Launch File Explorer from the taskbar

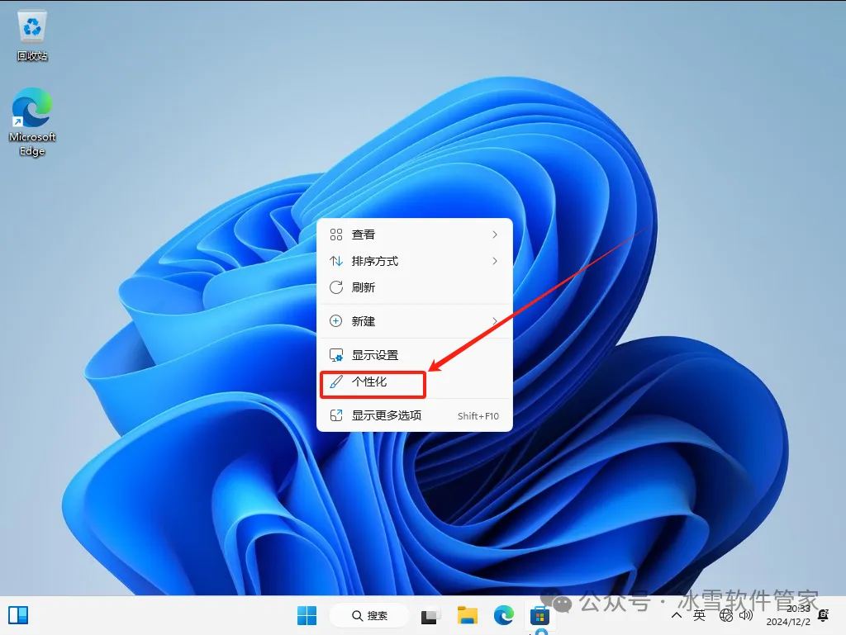(468, 615)
